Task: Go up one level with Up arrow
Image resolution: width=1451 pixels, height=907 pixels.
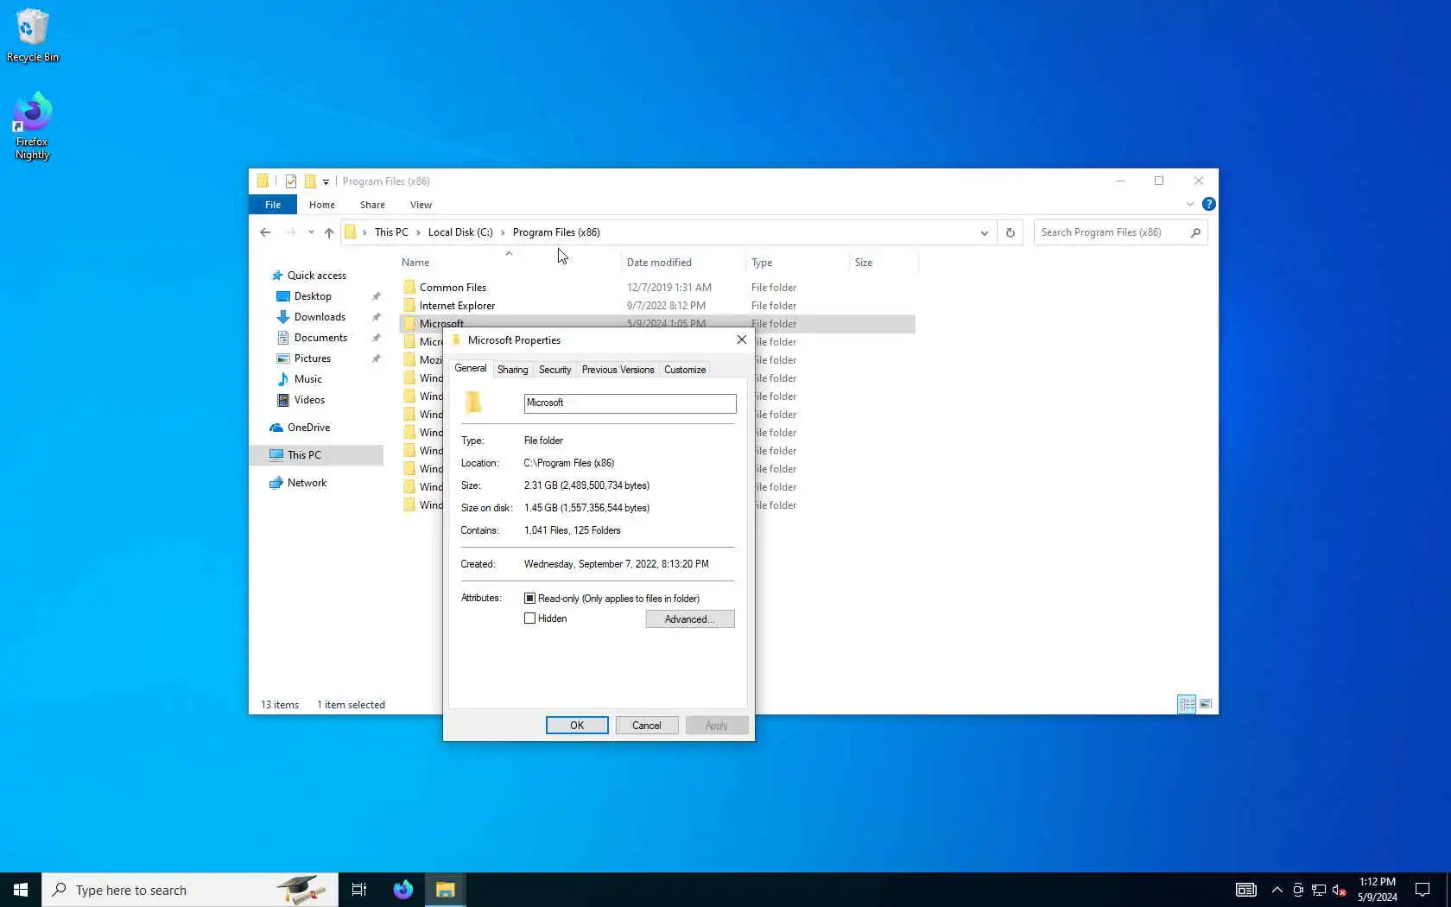Action: [329, 232]
